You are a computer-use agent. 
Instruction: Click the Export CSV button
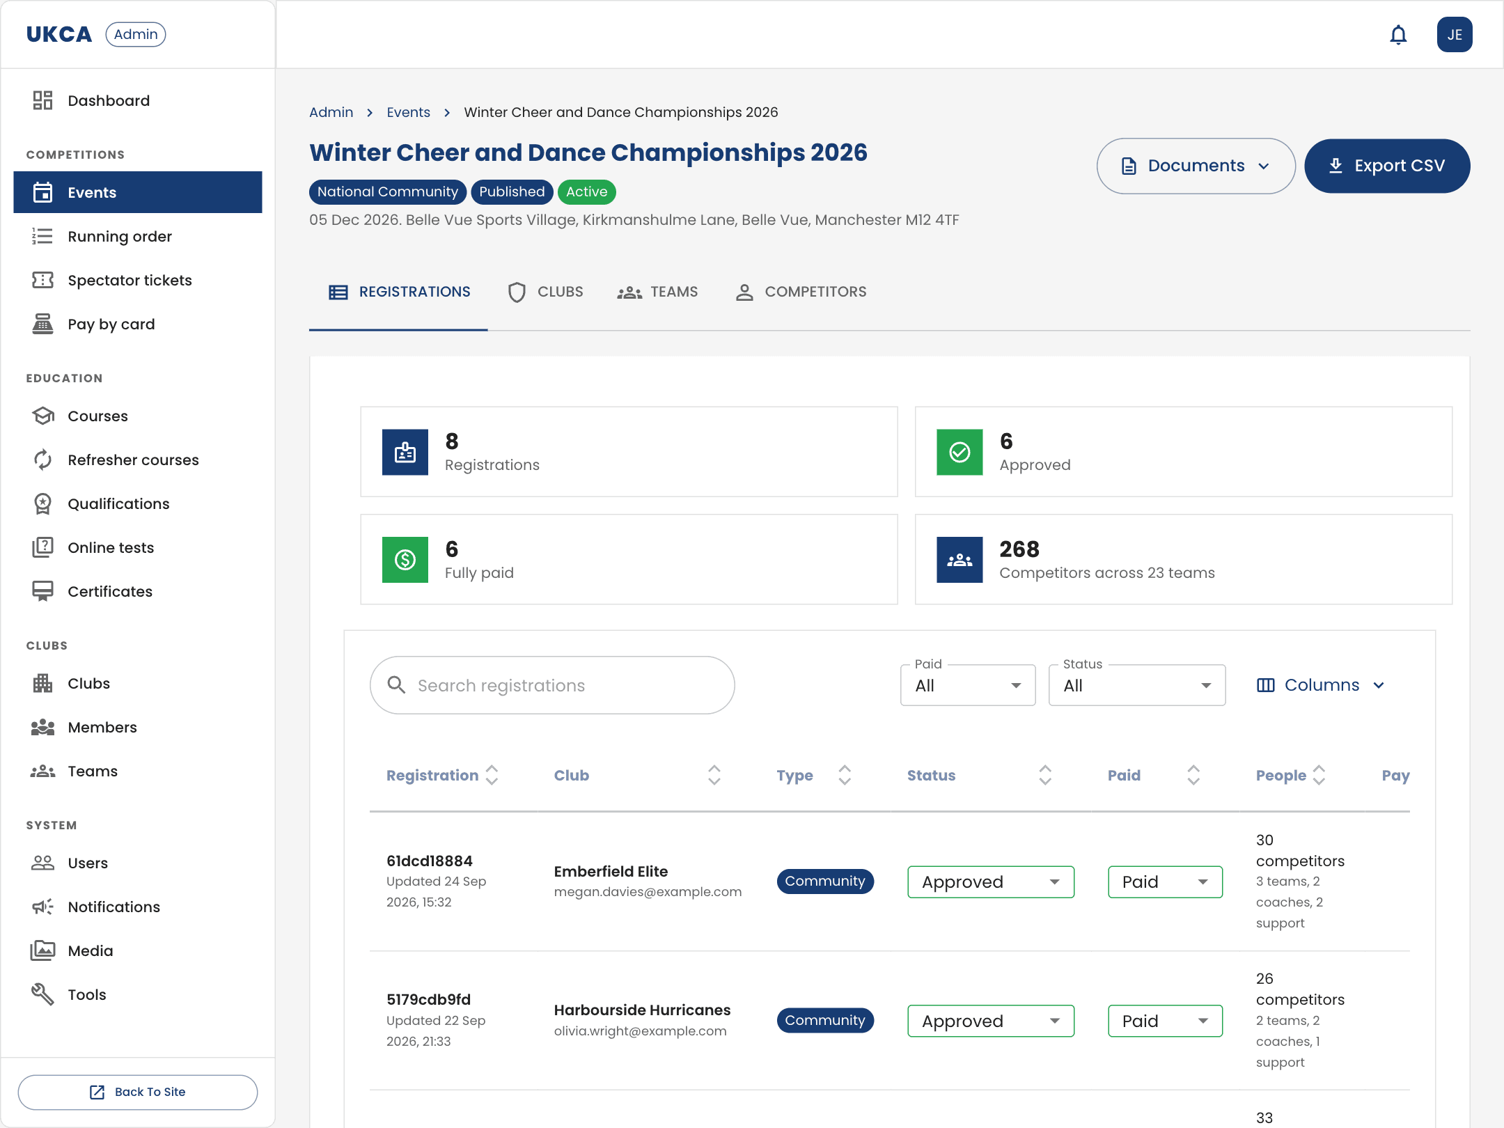(1387, 166)
